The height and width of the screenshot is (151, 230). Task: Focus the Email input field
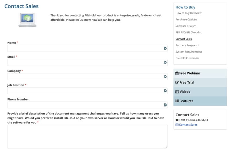[87, 62]
